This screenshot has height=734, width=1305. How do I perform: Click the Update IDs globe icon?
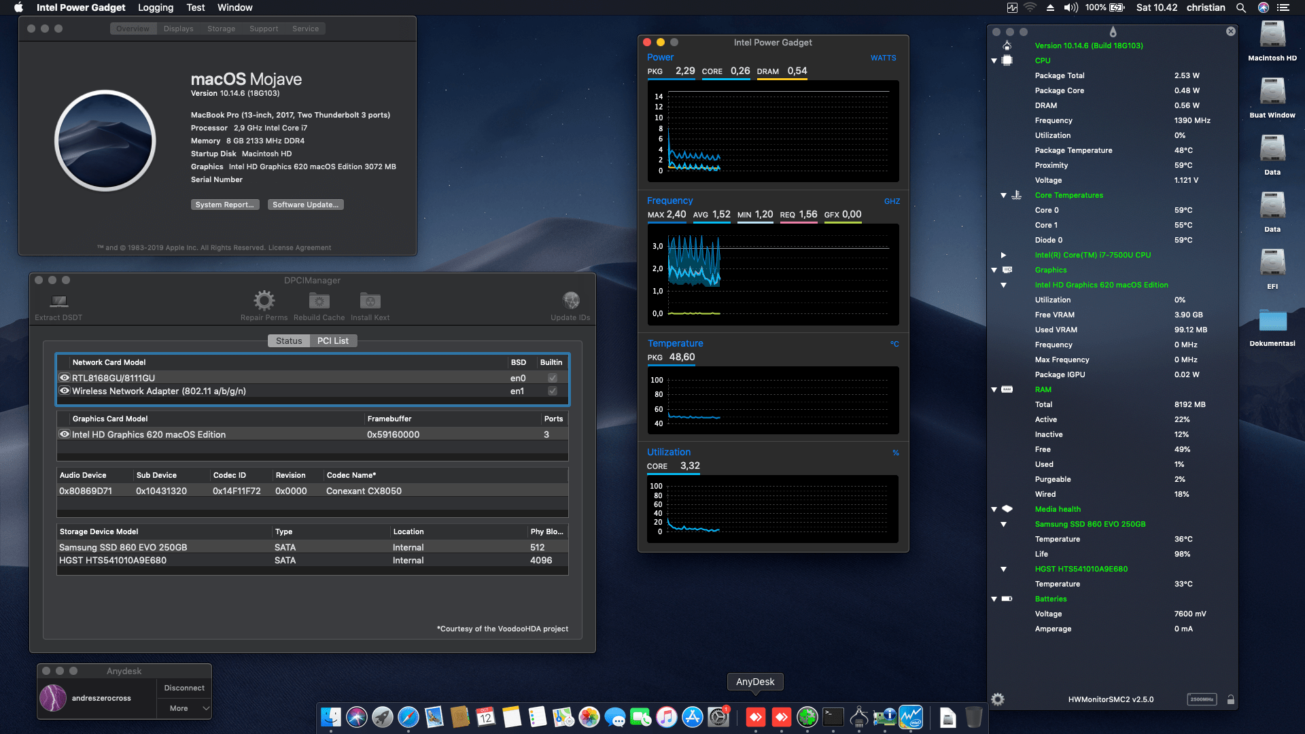point(570,301)
